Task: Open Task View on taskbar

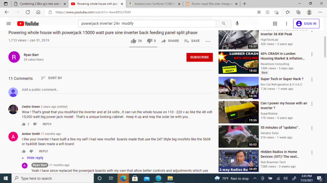Action: 111,178
